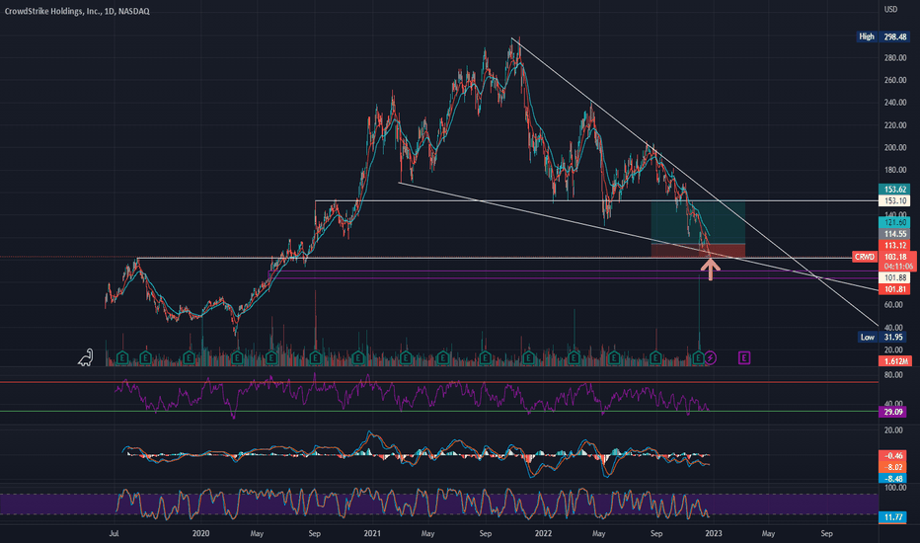
Task: Click the -8.48 signal value label
Action: (893, 479)
